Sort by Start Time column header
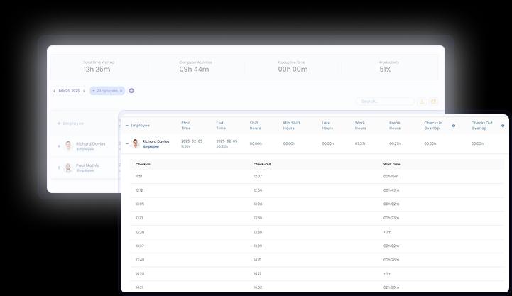 pos(186,125)
